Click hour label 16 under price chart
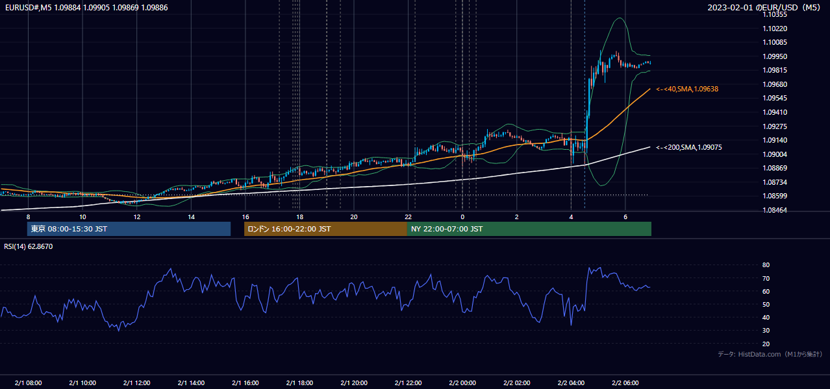 [x=245, y=217]
